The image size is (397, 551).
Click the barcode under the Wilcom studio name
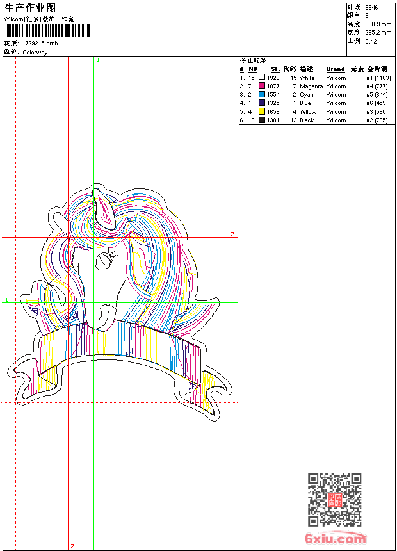tap(47, 30)
